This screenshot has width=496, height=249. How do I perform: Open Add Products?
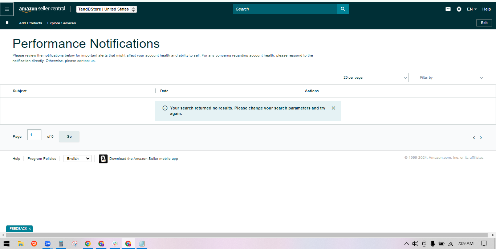(31, 23)
